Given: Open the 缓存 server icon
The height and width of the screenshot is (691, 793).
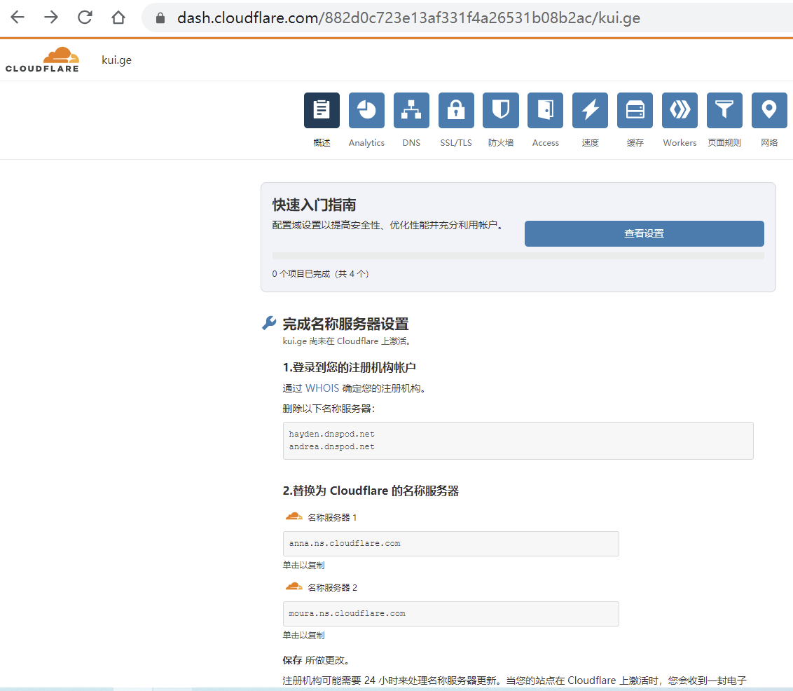Looking at the screenshot, I should [x=635, y=110].
